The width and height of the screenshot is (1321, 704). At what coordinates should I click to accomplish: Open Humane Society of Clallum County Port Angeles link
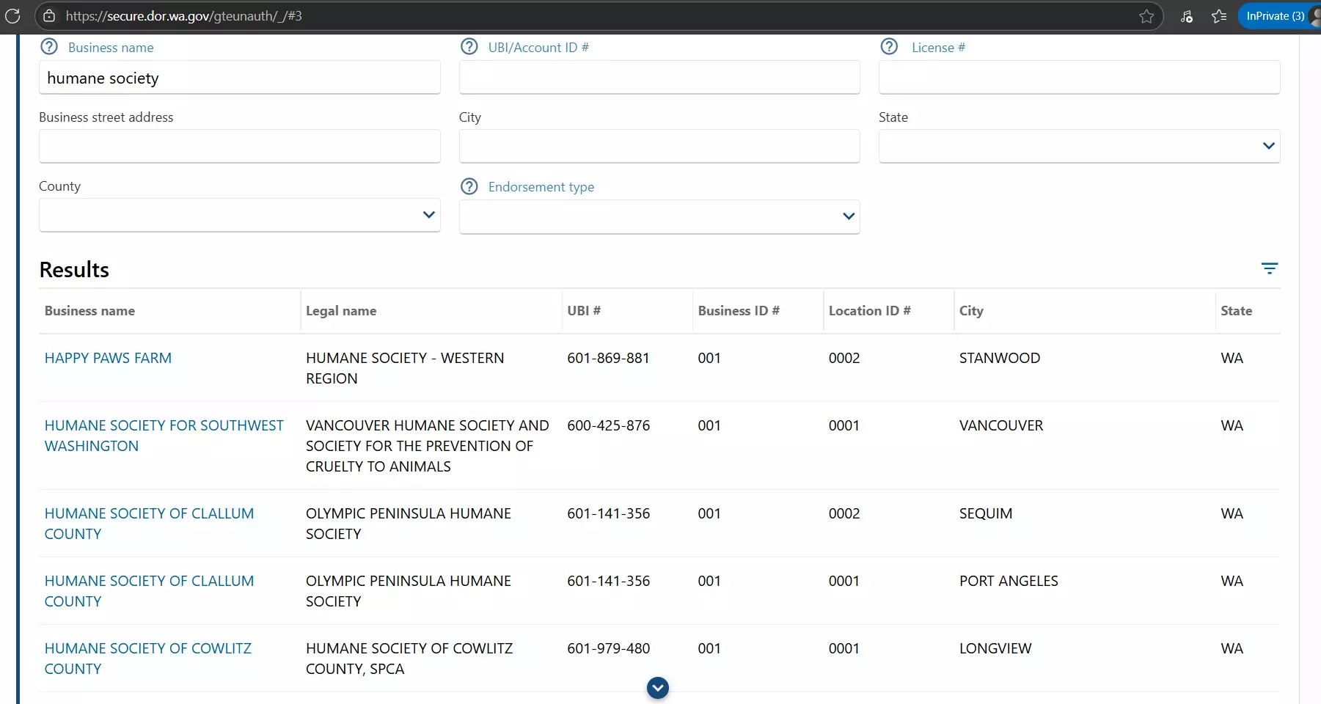click(x=149, y=591)
